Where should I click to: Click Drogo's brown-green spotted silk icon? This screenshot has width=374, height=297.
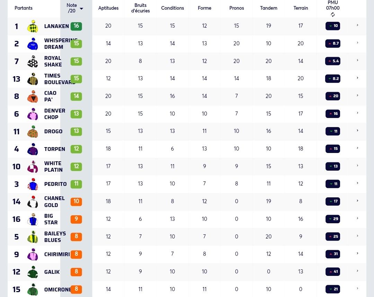click(x=33, y=132)
